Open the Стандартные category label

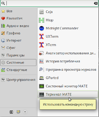pyautogui.click(x=17, y=70)
